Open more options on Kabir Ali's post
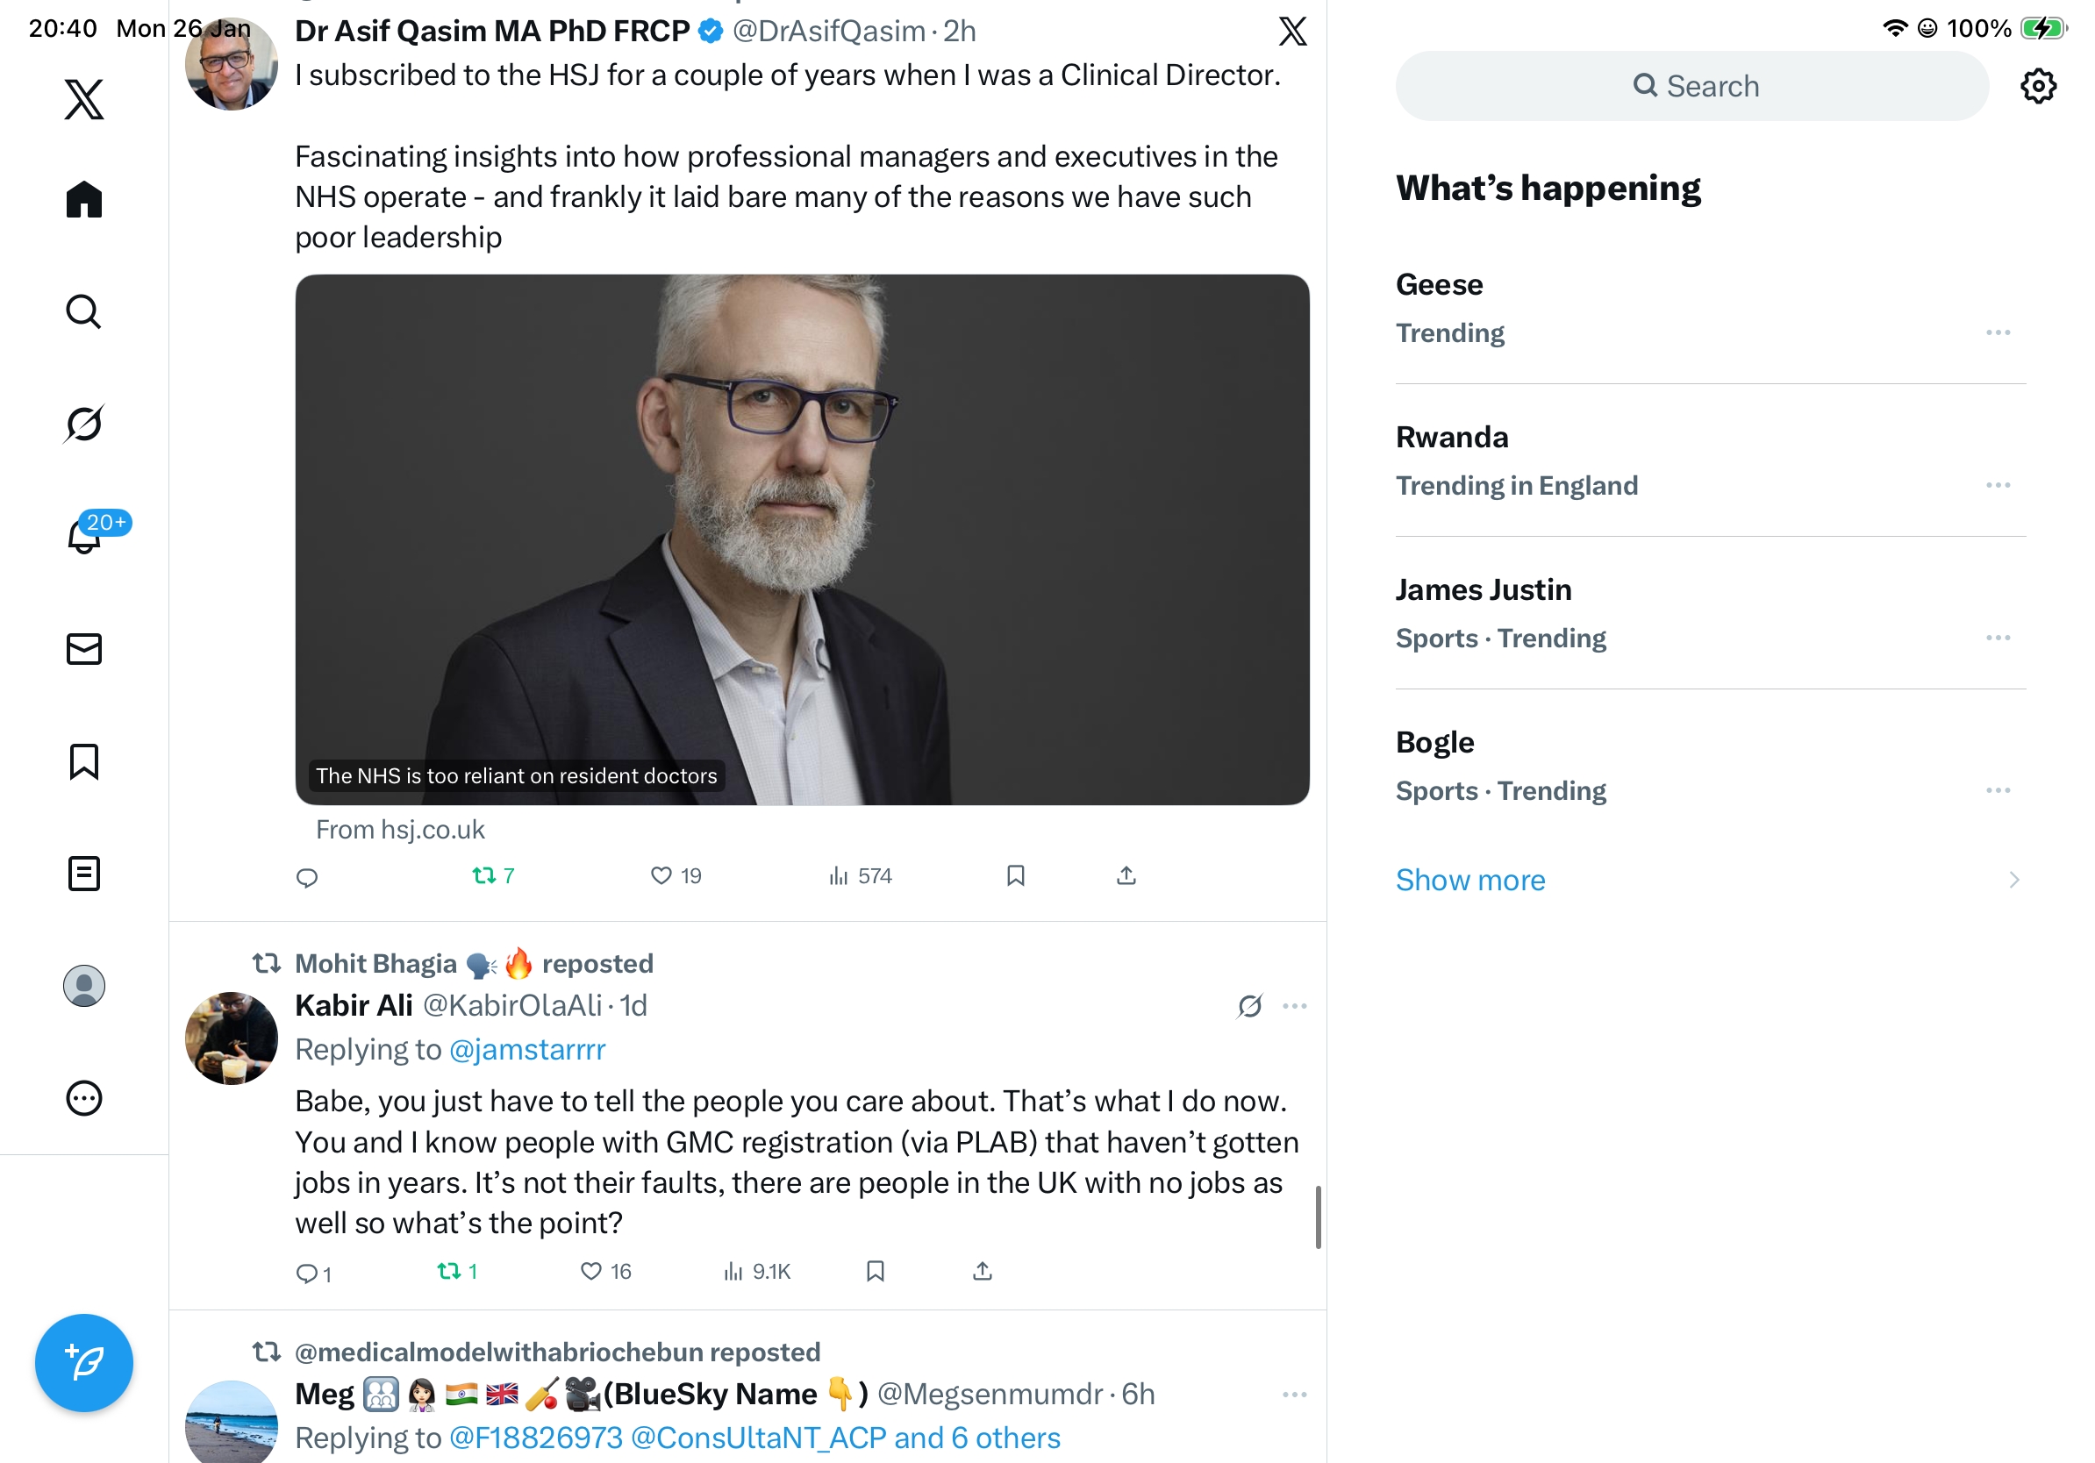 (x=1294, y=1005)
